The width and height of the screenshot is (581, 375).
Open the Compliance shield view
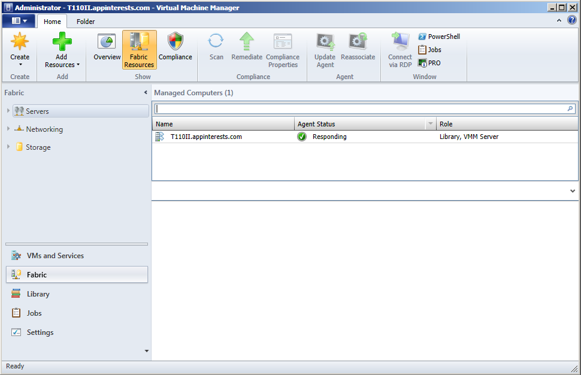(x=175, y=47)
